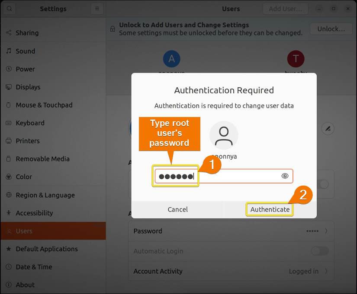This screenshot has height=294, width=357.
Task: Open Sound settings
Action: pos(53,51)
